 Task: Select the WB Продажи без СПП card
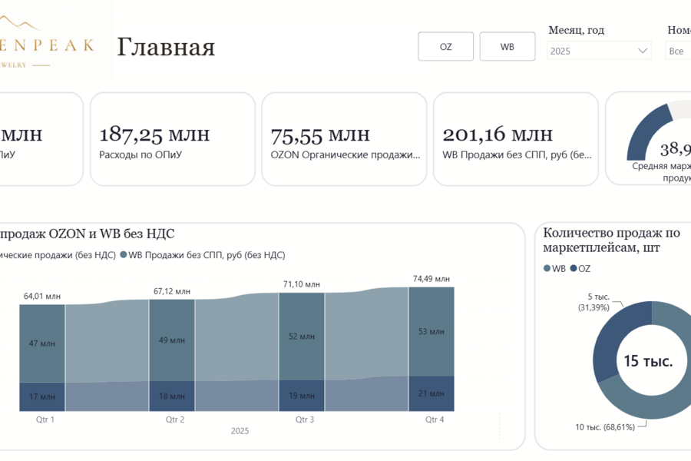[x=516, y=139]
